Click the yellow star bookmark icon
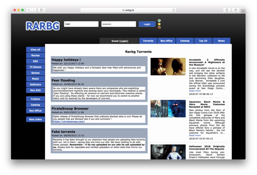This screenshot has width=257, height=175. pyautogui.click(x=159, y=24)
